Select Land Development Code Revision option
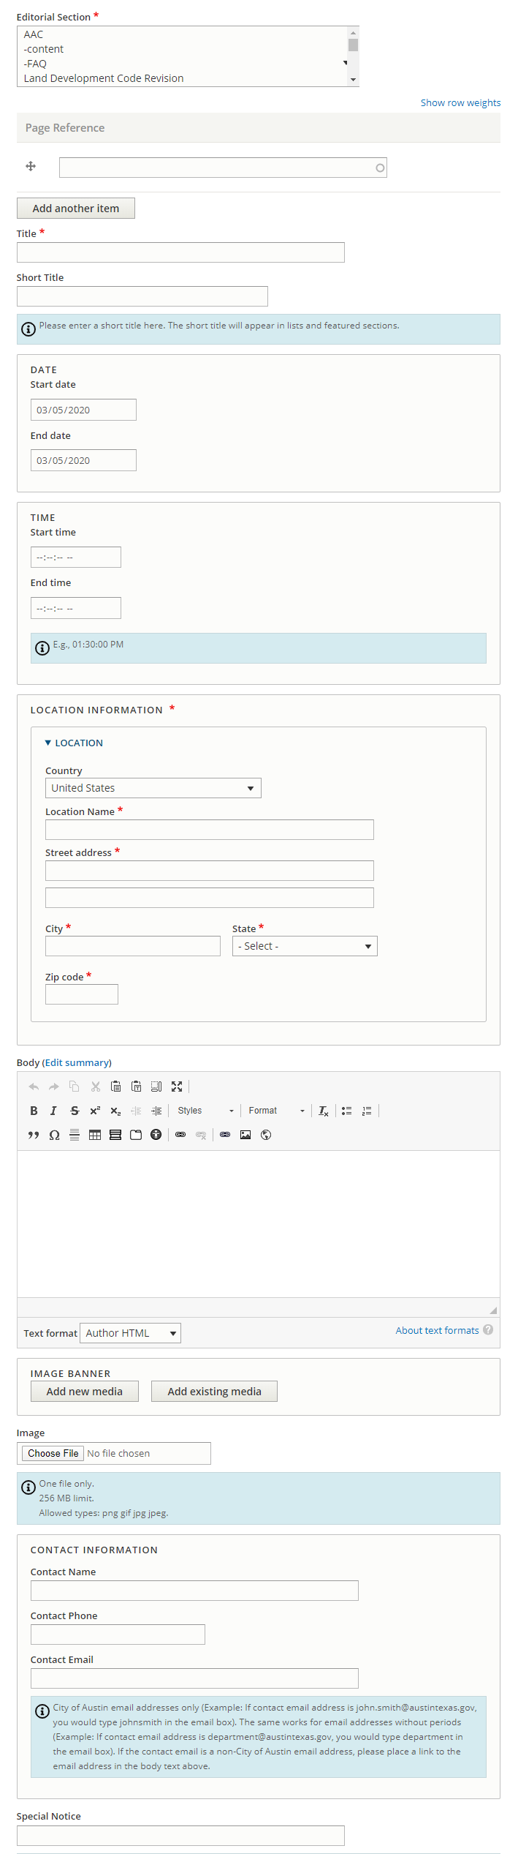 (x=104, y=78)
